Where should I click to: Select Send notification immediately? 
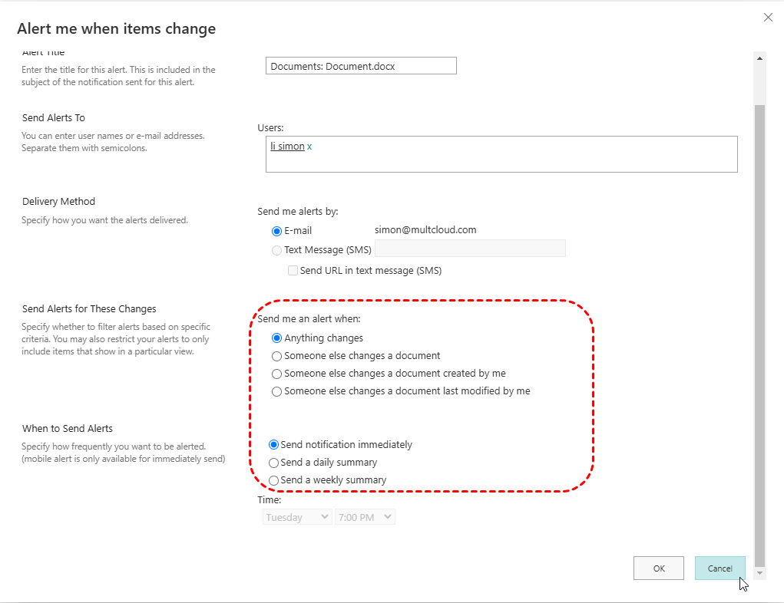click(273, 444)
